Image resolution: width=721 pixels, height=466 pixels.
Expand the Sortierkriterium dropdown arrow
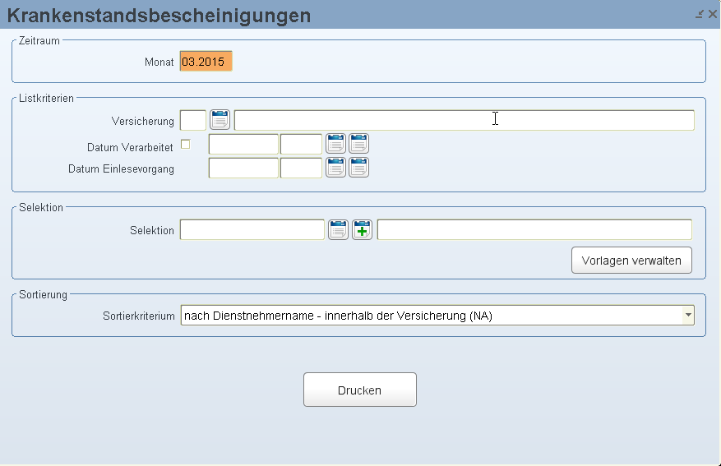[688, 316]
